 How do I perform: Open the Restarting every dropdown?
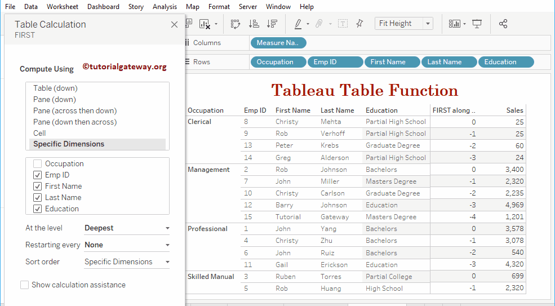tap(127, 245)
